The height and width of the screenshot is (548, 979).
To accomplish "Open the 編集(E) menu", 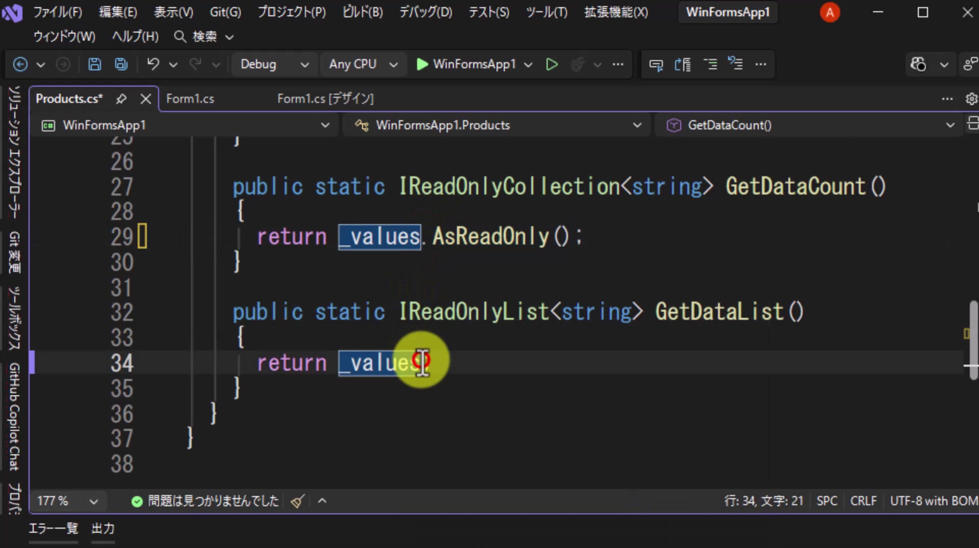I will pyautogui.click(x=118, y=12).
